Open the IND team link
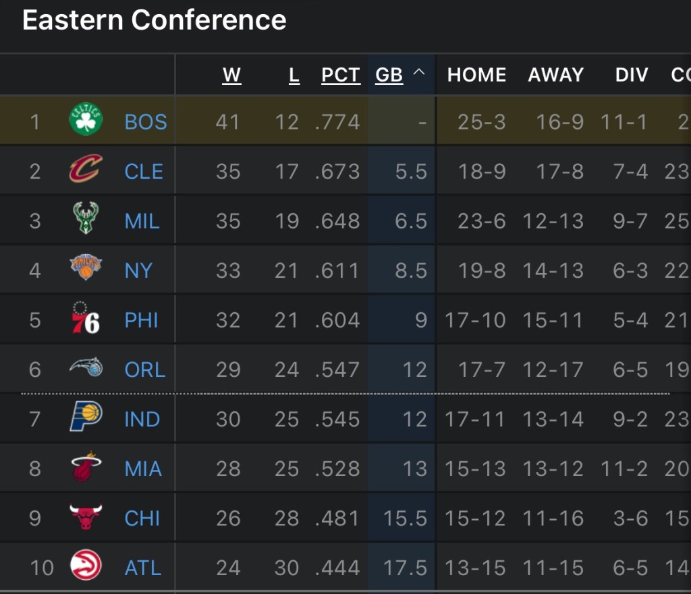This screenshot has width=691, height=594. click(142, 419)
